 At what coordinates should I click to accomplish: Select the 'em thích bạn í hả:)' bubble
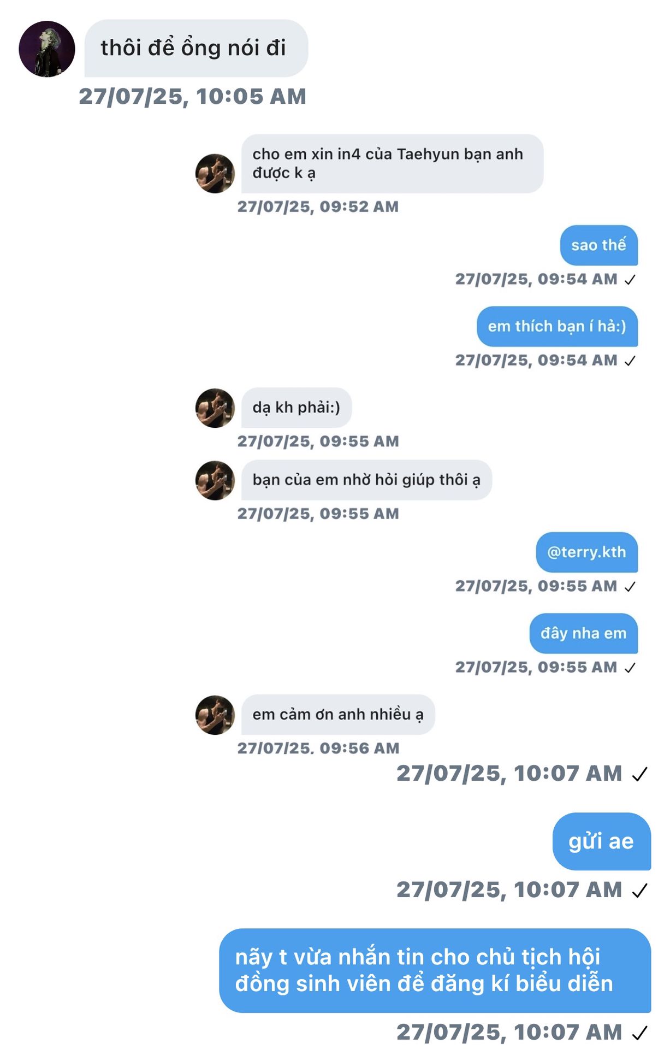coord(558,327)
